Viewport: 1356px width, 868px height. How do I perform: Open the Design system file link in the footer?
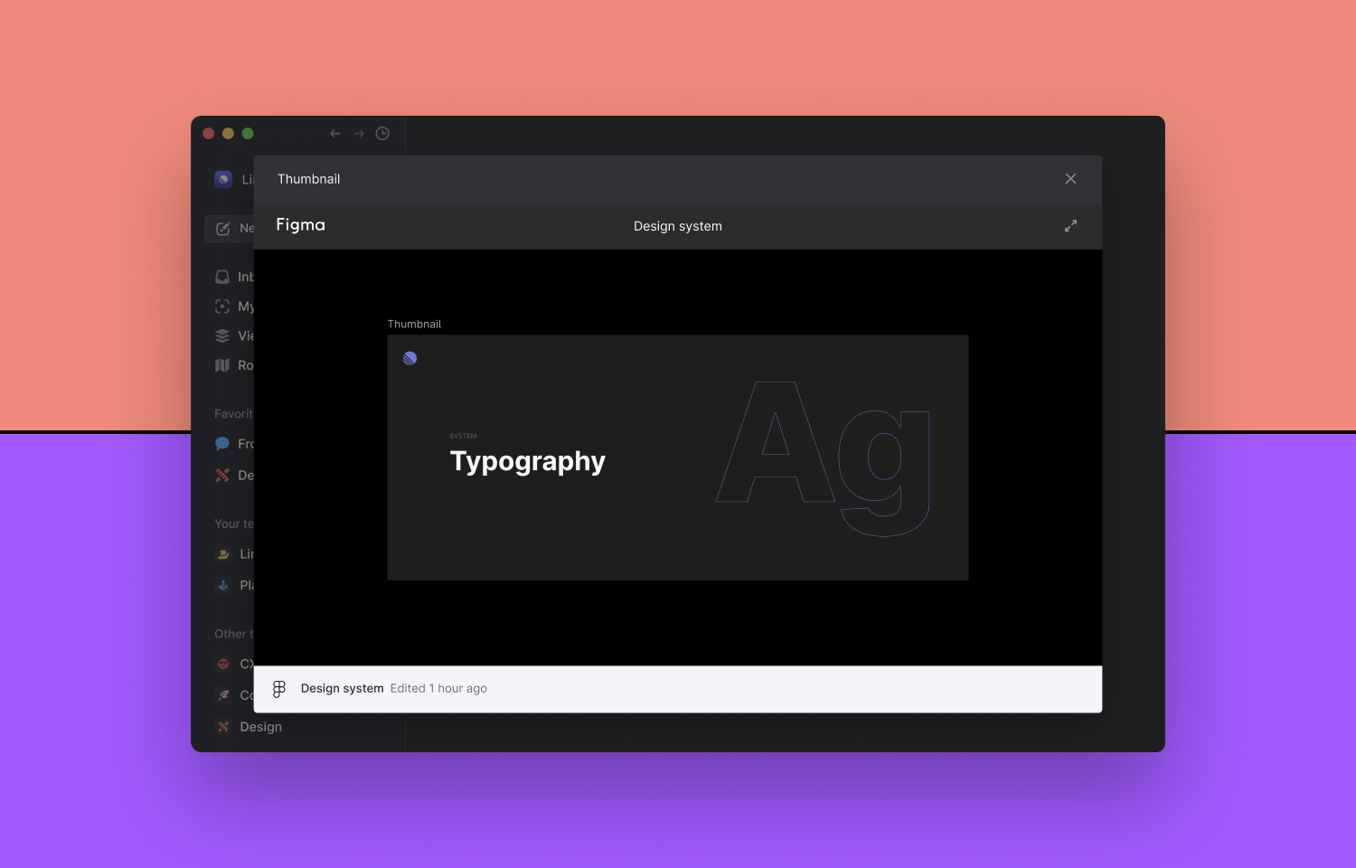coord(342,688)
